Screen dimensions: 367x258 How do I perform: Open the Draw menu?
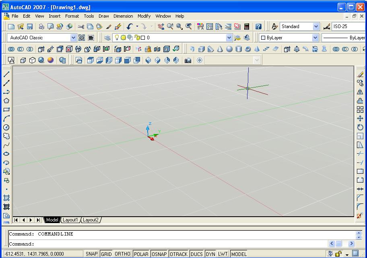[x=104, y=16]
